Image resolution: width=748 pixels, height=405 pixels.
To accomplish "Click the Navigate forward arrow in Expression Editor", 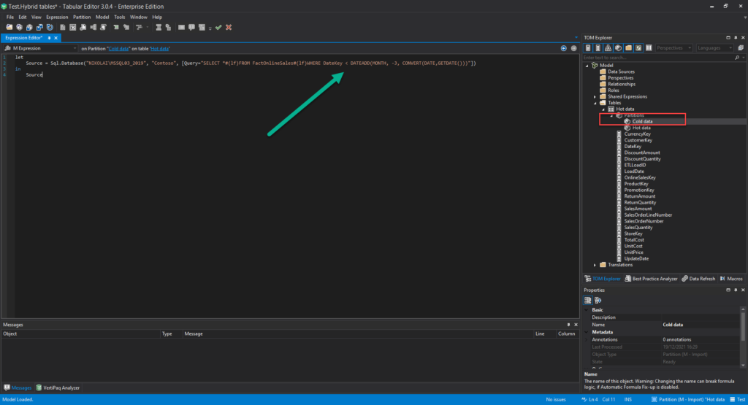I will click(x=574, y=48).
